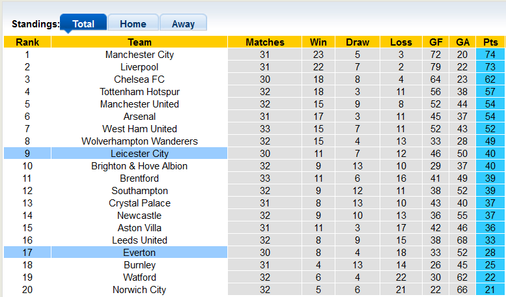Click the Everton highlighted row
This screenshot has height=297, width=506.
coord(139,253)
